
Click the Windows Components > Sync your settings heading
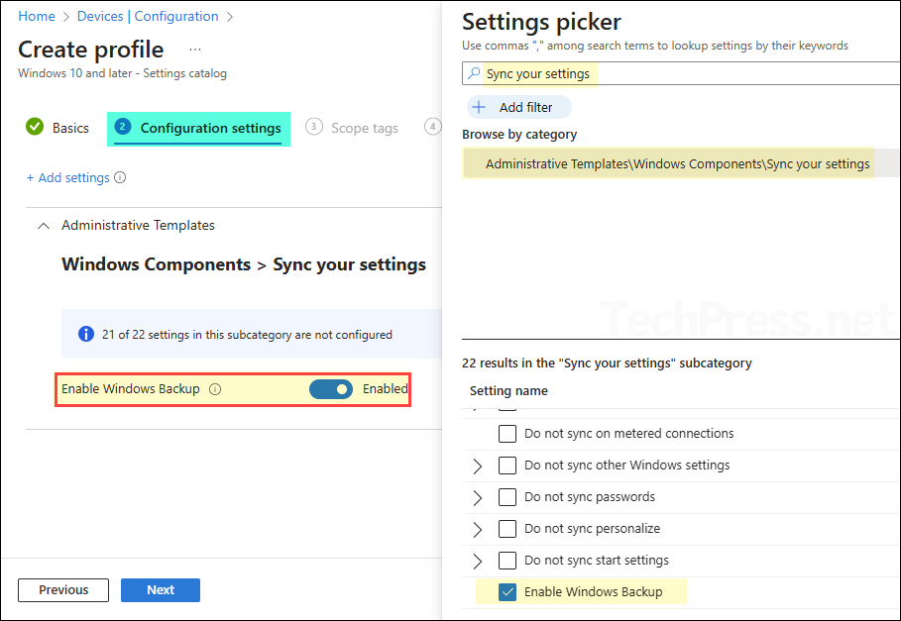(244, 264)
